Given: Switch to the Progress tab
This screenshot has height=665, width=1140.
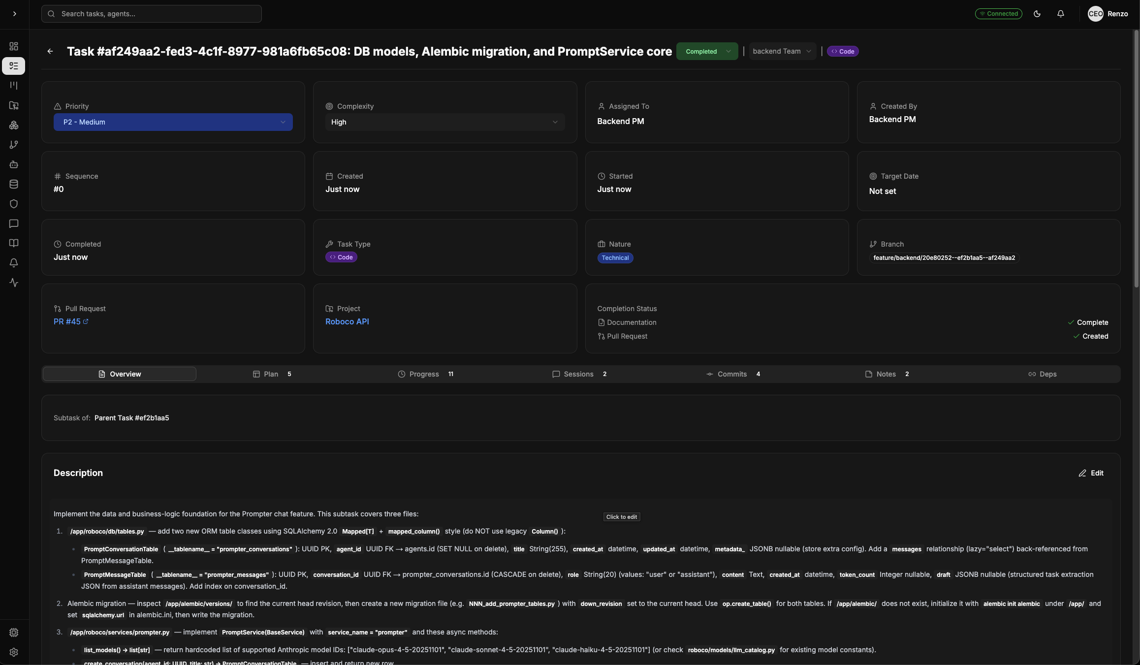Looking at the screenshot, I should pyautogui.click(x=425, y=374).
